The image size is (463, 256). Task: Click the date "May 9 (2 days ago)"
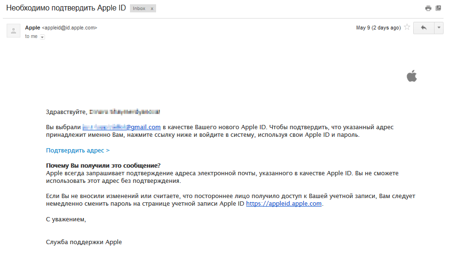(x=378, y=28)
